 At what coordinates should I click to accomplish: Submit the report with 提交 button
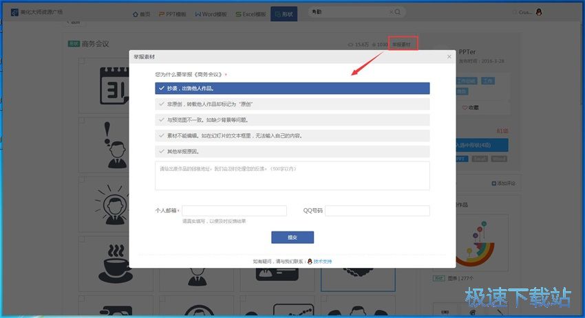[x=292, y=237]
